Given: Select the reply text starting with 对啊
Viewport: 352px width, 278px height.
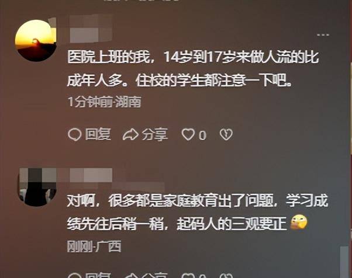Looking at the screenshot, I should (x=197, y=213).
